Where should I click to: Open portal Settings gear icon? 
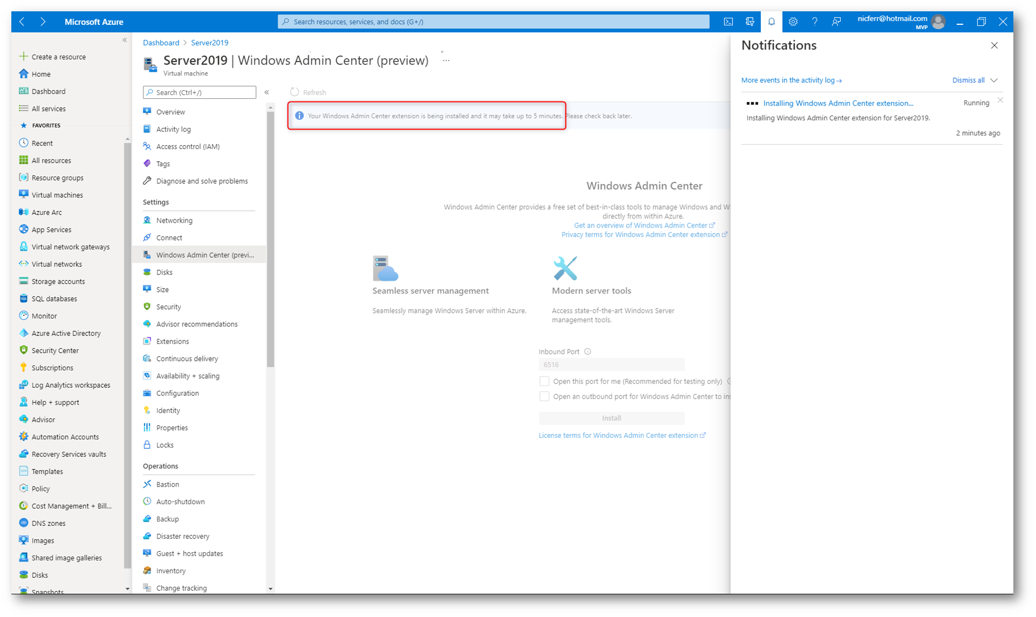click(793, 22)
